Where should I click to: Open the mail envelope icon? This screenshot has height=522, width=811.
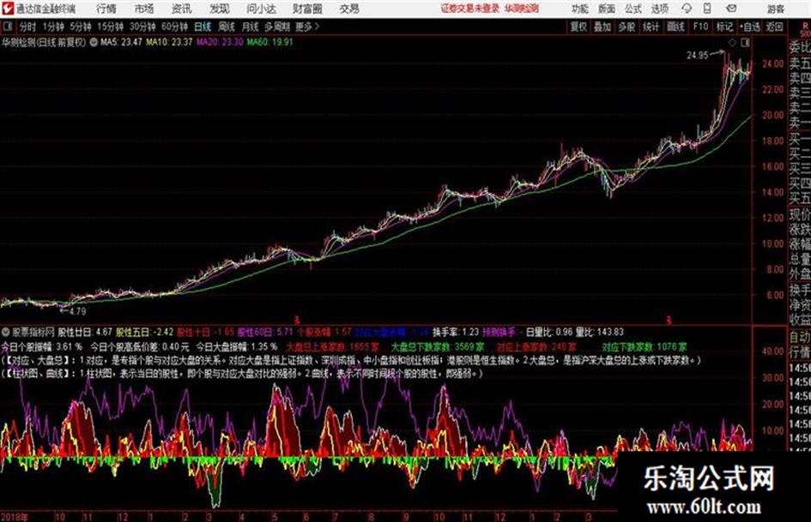click(x=731, y=9)
